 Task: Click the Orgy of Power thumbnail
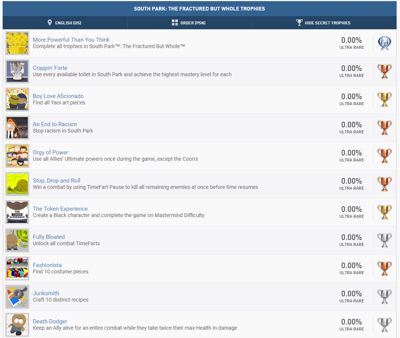(17, 156)
